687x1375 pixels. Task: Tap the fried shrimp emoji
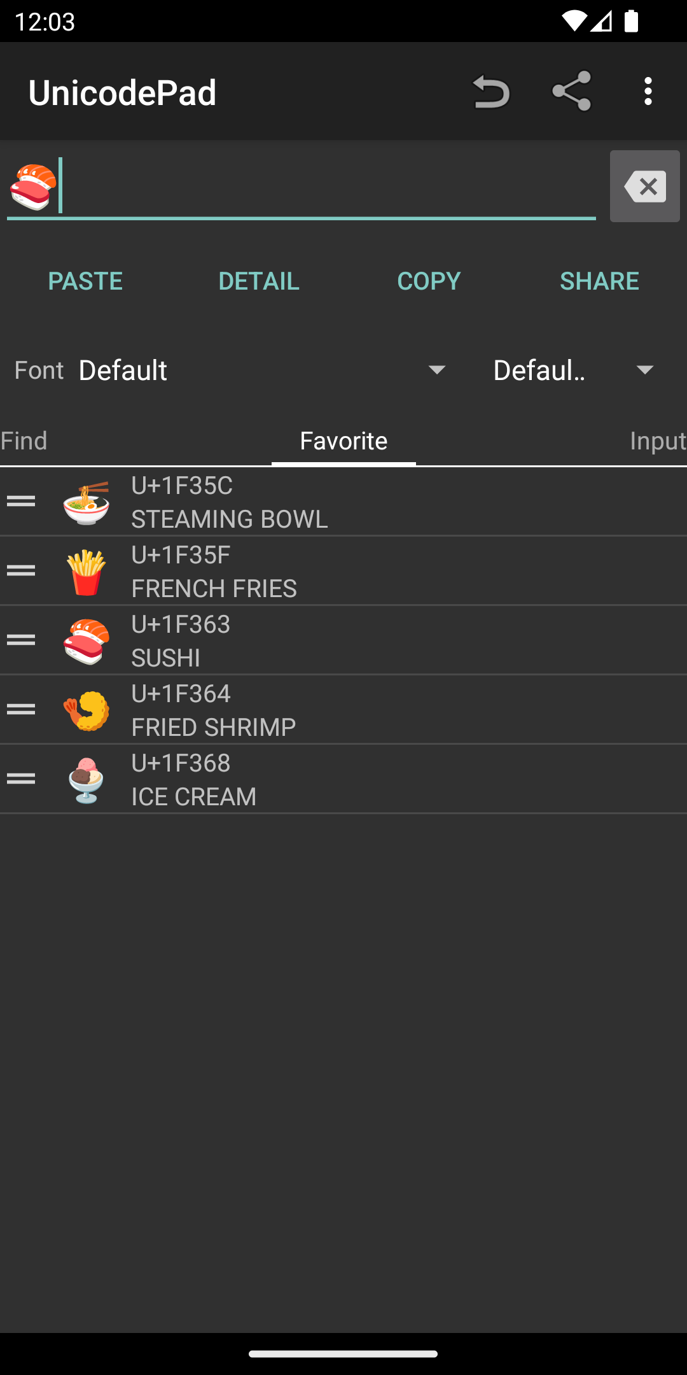click(87, 710)
